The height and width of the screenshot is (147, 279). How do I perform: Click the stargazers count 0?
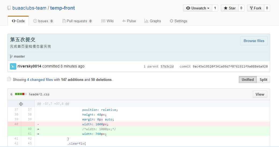coord(241,8)
